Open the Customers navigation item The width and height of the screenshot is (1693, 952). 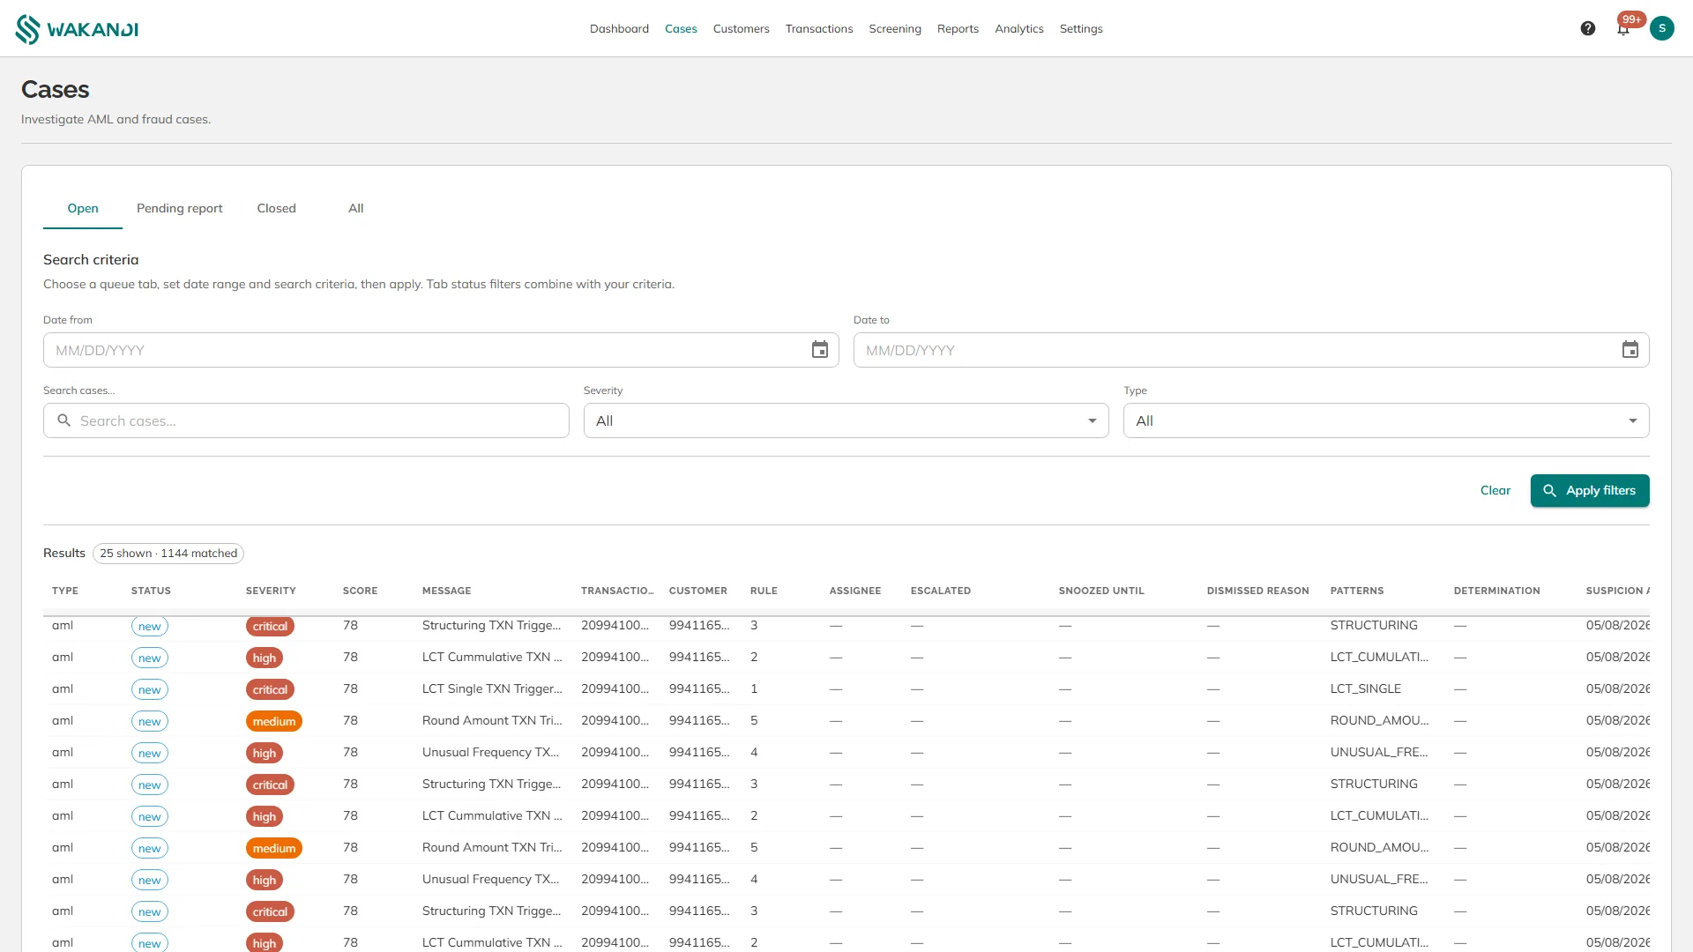point(741,29)
